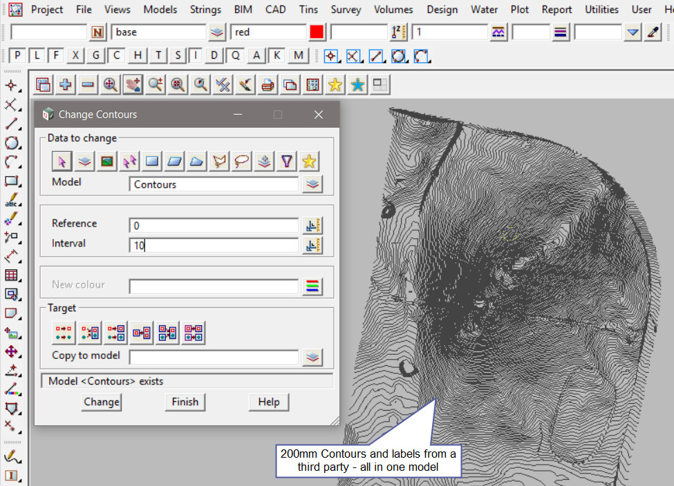The image size is (674, 486).
Task: Open the Tins menu
Action: (x=309, y=10)
